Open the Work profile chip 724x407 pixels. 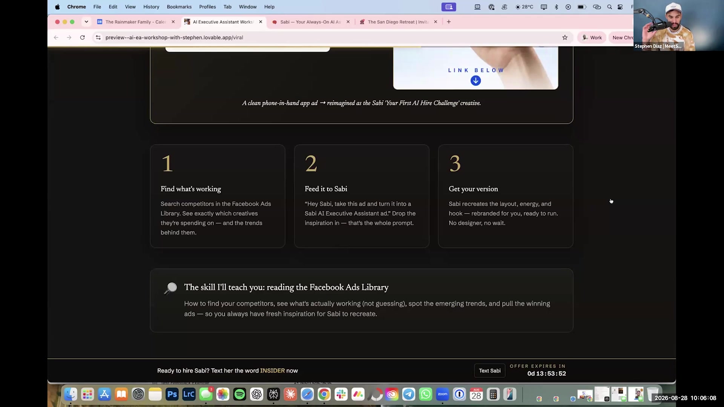pyautogui.click(x=592, y=37)
